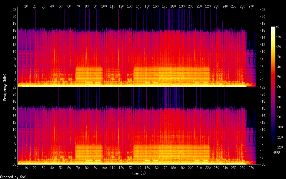The image size is (286, 179).
Task: Select the 270 s tick on the bottom time axis
Action: pos(251,168)
